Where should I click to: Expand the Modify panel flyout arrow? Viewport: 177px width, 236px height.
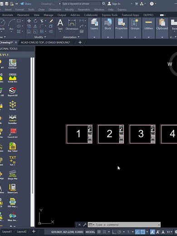[45, 37]
